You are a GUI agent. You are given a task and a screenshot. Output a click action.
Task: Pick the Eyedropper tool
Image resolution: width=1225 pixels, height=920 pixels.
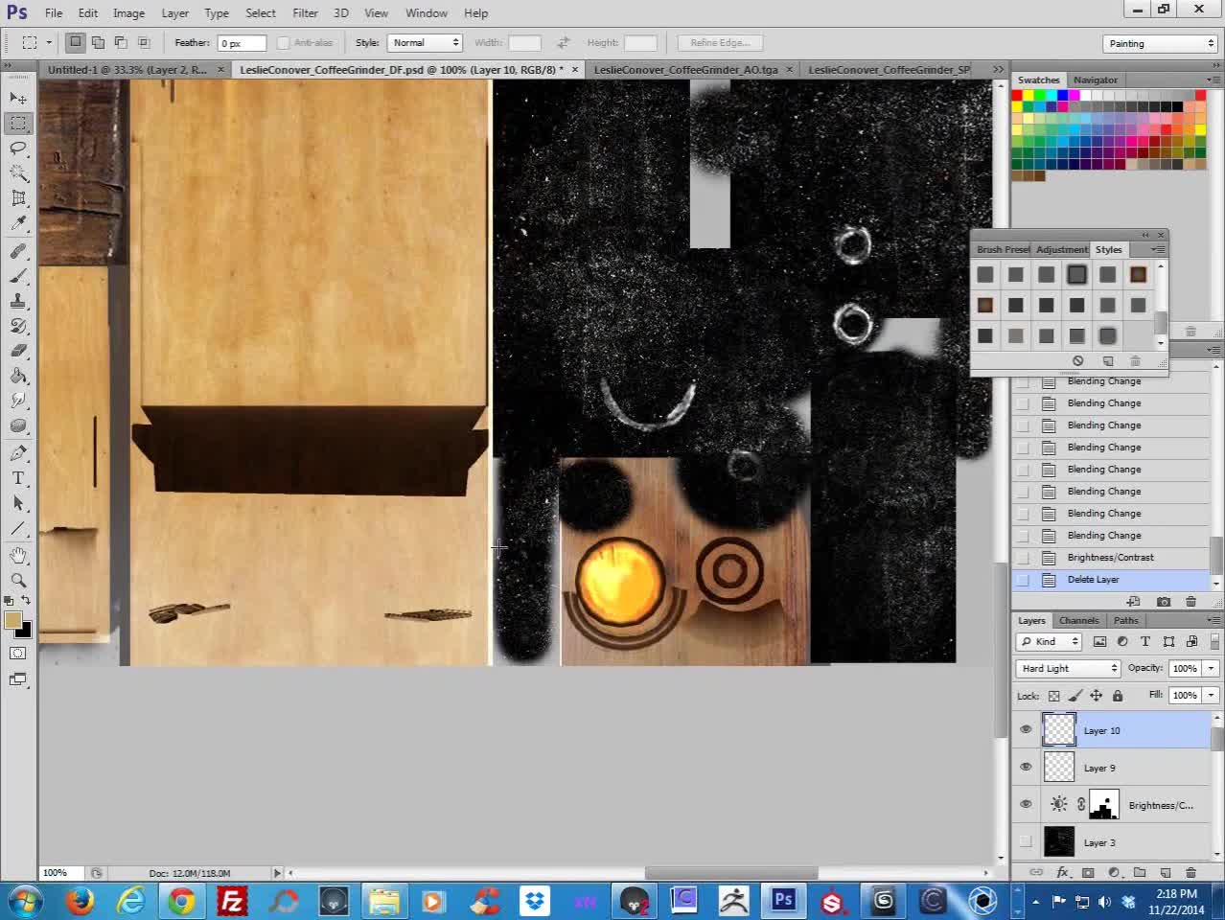[18, 223]
